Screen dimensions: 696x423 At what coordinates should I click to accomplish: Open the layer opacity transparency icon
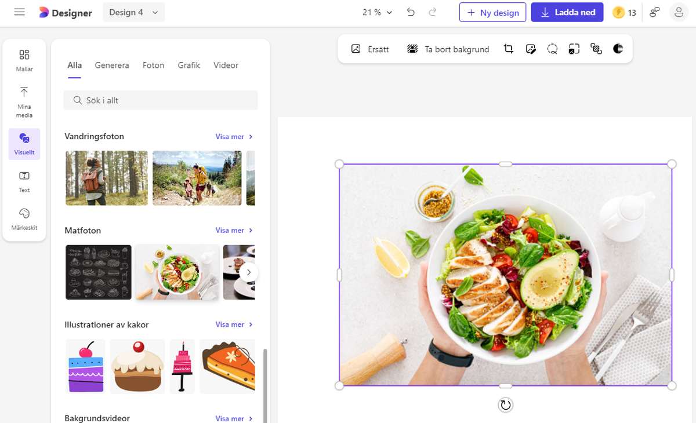click(x=596, y=49)
